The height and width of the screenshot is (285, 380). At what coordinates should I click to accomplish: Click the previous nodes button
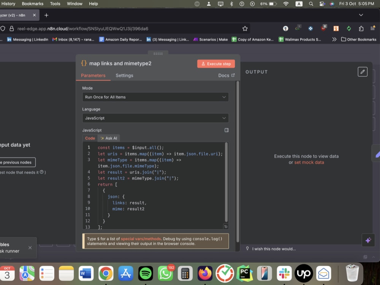(x=18, y=162)
